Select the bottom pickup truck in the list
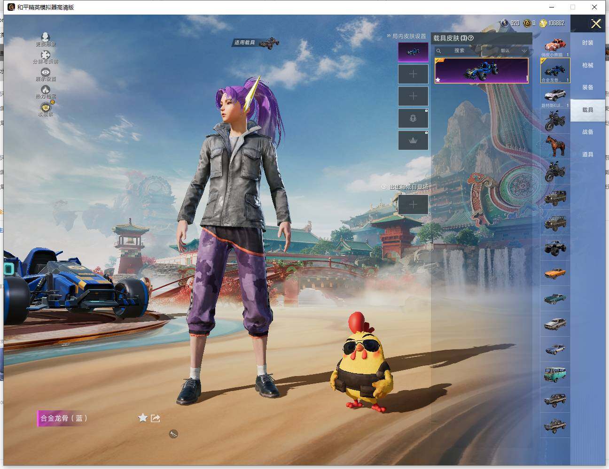The width and height of the screenshot is (609, 469). (555, 425)
